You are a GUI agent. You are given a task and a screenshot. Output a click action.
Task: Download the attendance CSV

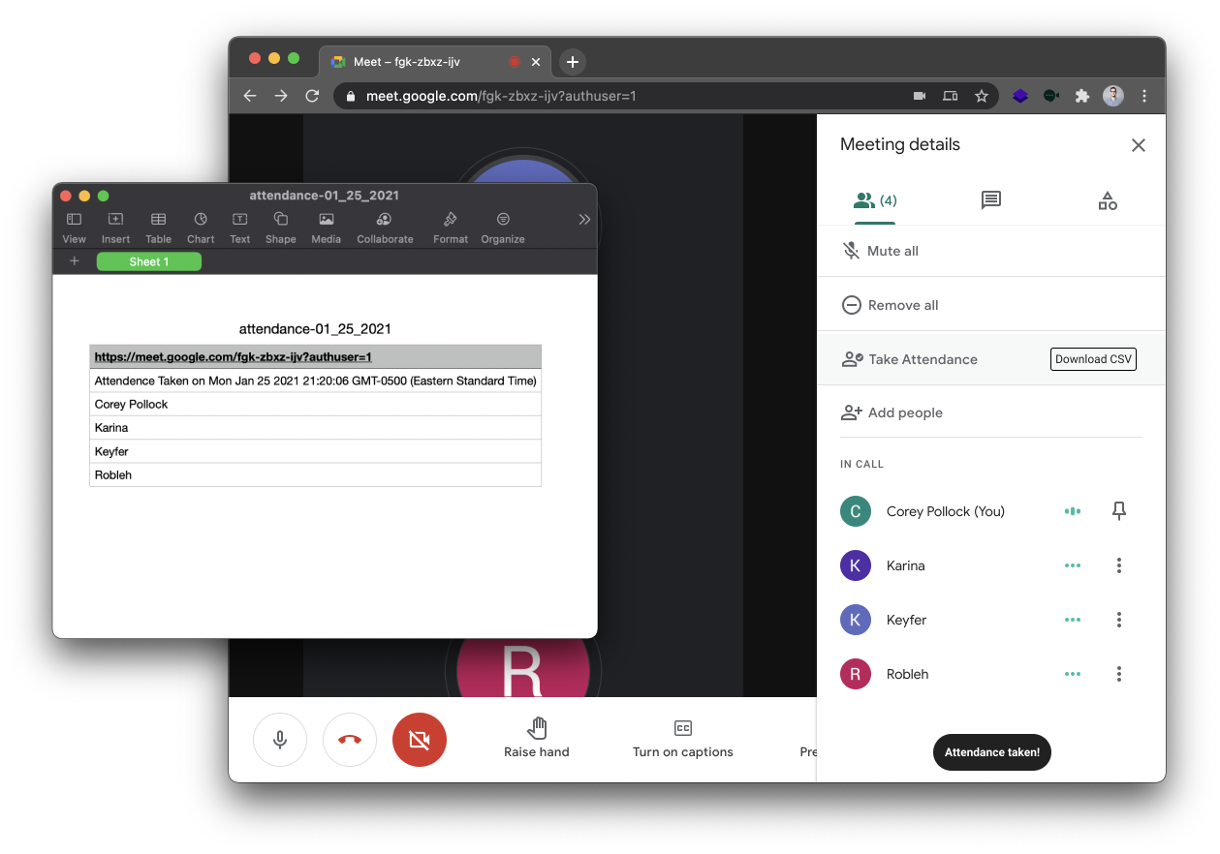coord(1093,359)
